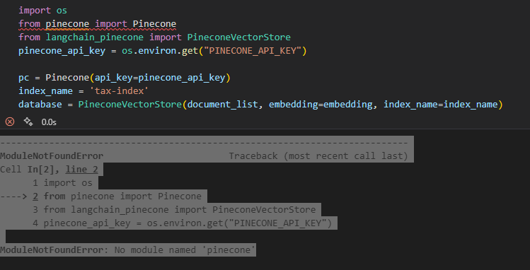Open the 'line 2' traceback link
530x270 pixels.
coord(82,169)
